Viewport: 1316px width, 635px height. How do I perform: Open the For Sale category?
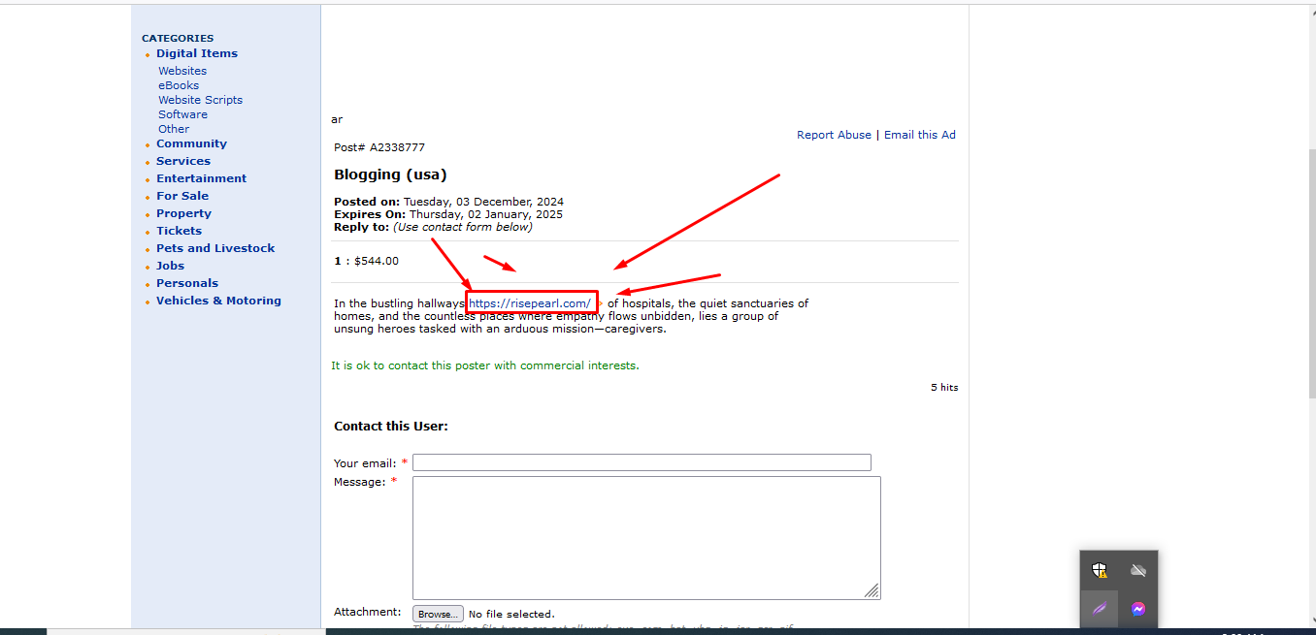point(182,196)
